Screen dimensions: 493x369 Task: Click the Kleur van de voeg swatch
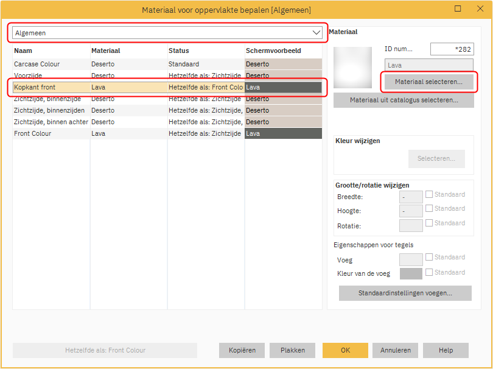pyautogui.click(x=411, y=274)
